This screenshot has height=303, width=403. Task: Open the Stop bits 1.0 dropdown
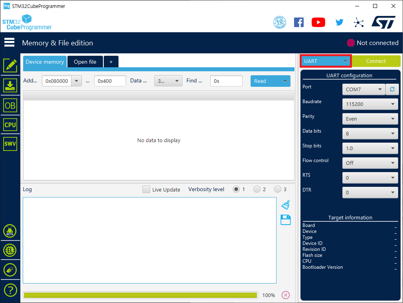370,148
